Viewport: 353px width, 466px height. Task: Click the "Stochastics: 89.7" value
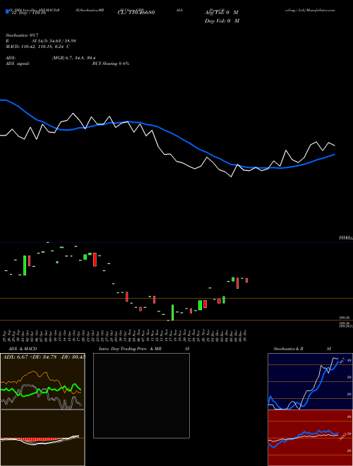22,35
